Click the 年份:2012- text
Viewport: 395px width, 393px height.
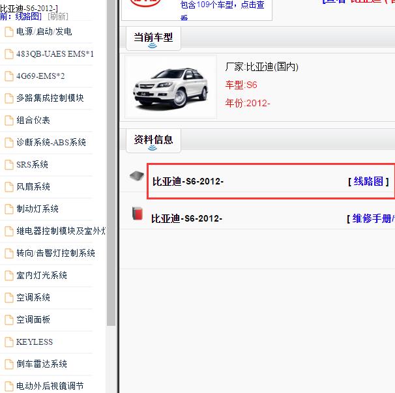(248, 103)
